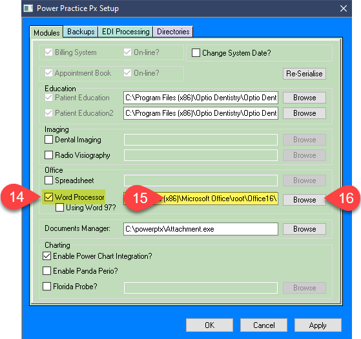Switch to the Backups tab
Screen dimensions: 361x339
[x=81, y=32]
